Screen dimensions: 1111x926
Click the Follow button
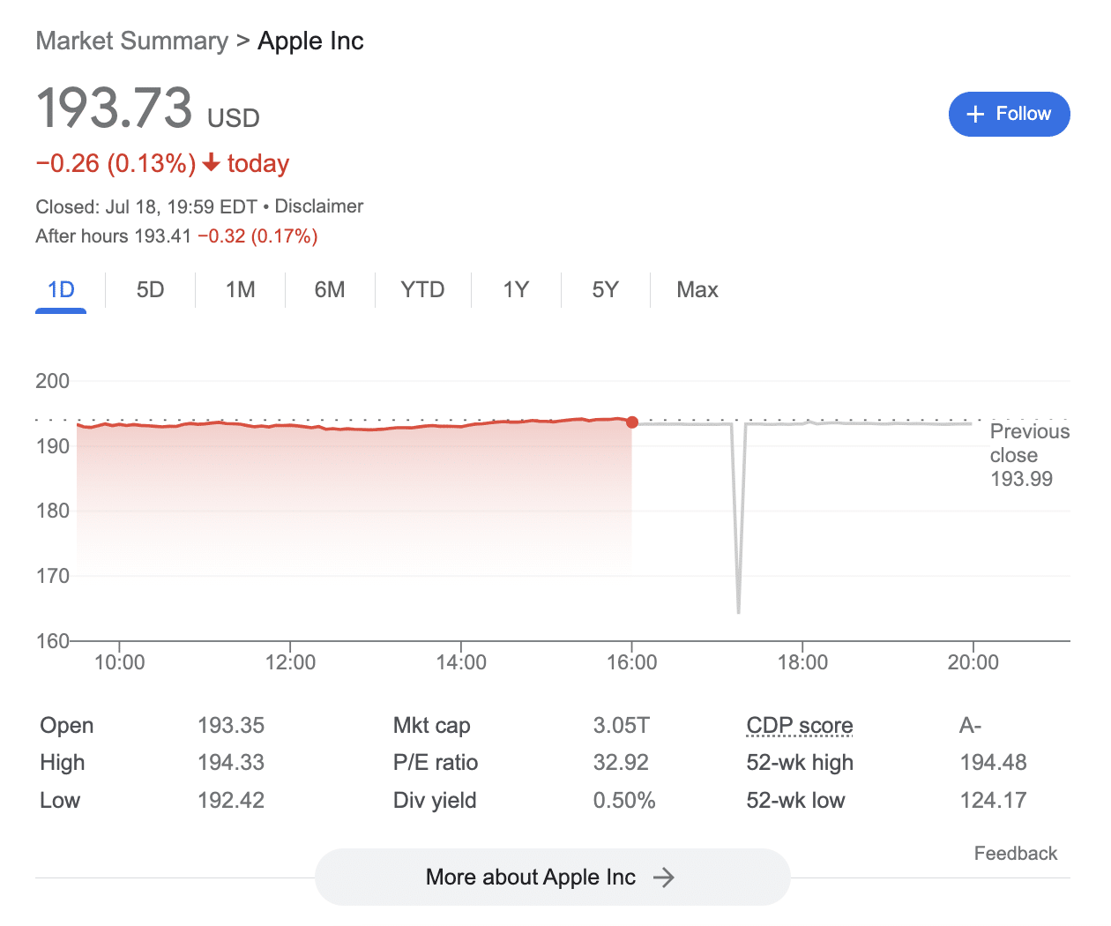pyautogui.click(x=1009, y=114)
